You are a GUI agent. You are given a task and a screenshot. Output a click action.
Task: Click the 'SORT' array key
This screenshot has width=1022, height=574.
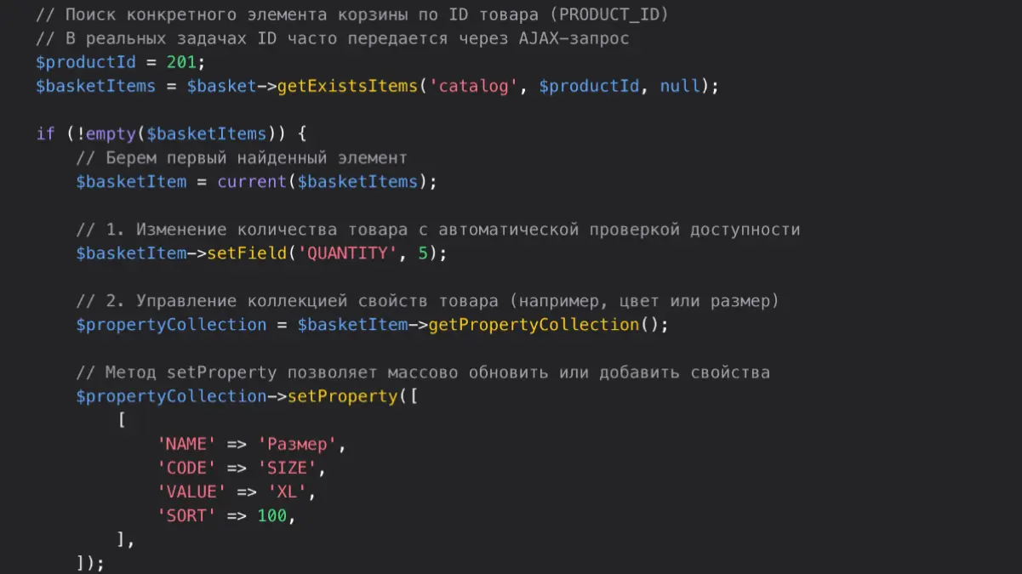coord(186,515)
